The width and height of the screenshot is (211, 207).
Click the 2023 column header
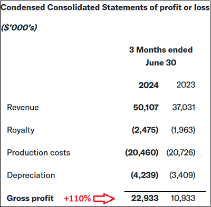186,85
